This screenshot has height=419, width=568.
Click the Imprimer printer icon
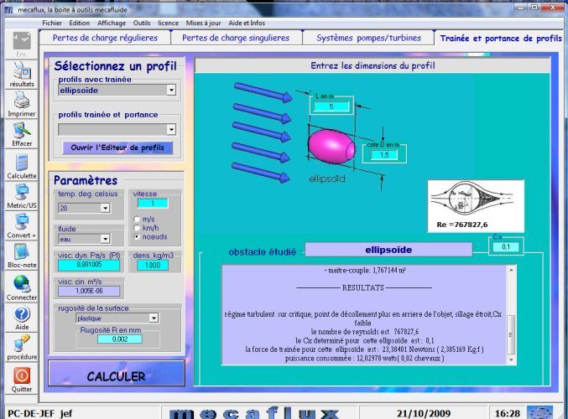pyautogui.click(x=22, y=102)
